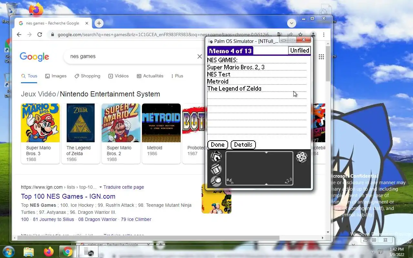
Task: Open the 79 Ice Climber link
Action: click(x=136, y=219)
